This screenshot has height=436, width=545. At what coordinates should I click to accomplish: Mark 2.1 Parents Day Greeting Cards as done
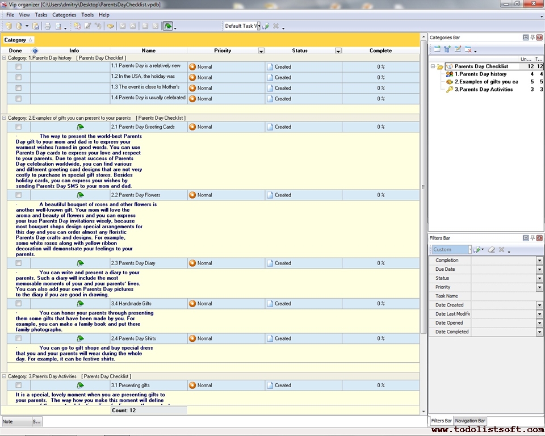(19, 127)
